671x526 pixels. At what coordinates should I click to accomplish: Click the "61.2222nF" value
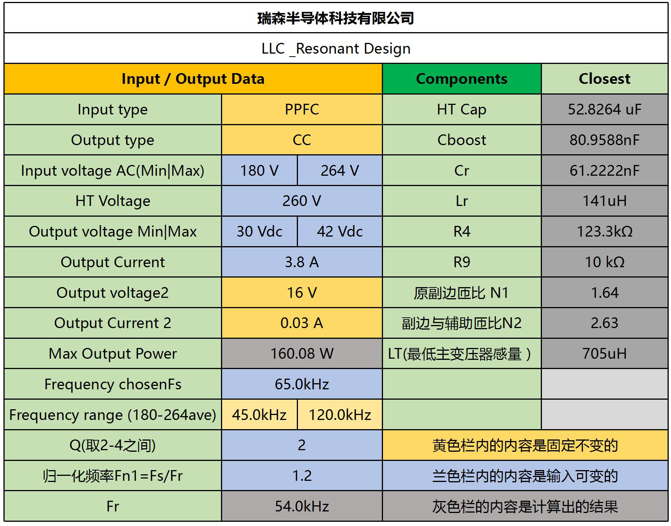pyautogui.click(x=605, y=171)
